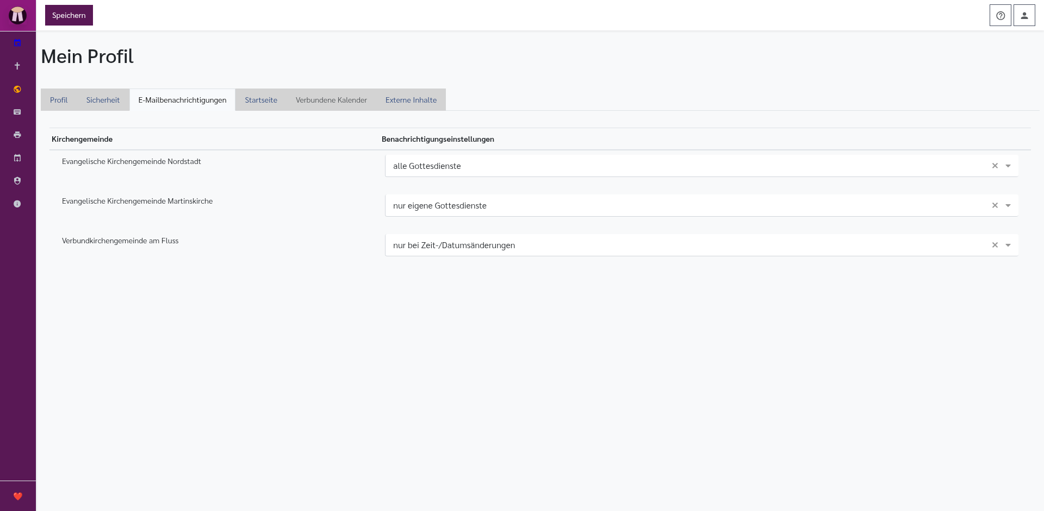Select the E-Mailbenachrichtigungen tab
The image size is (1044, 511).
[x=182, y=100]
